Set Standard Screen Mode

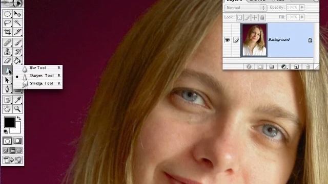pyautogui.click(x=6, y=150)
